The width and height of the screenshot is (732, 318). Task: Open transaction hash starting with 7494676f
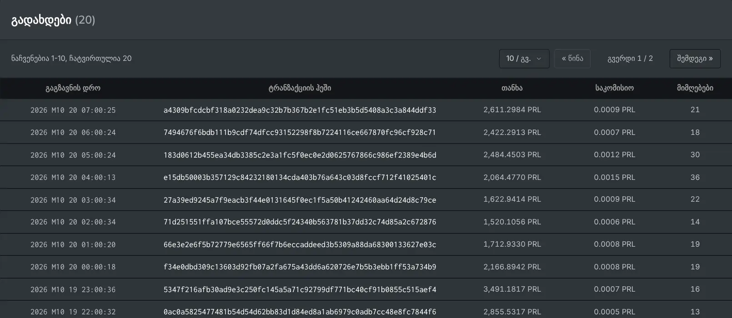coord(300,133)
